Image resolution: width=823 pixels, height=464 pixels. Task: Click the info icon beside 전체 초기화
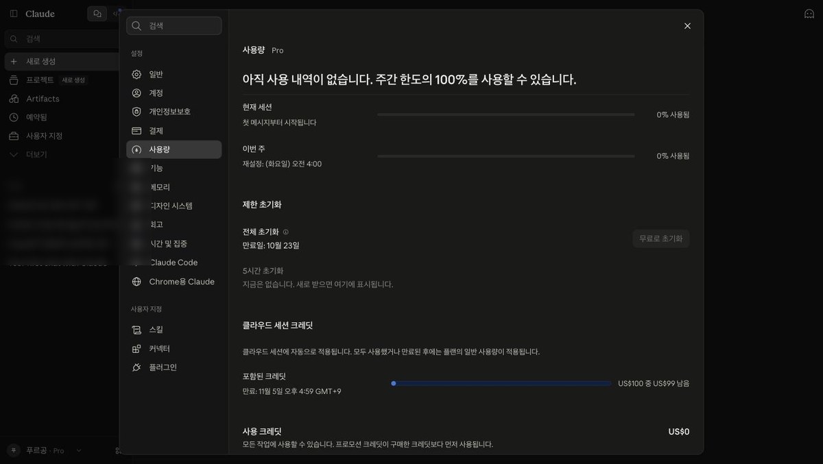click(x=286, y=232)
